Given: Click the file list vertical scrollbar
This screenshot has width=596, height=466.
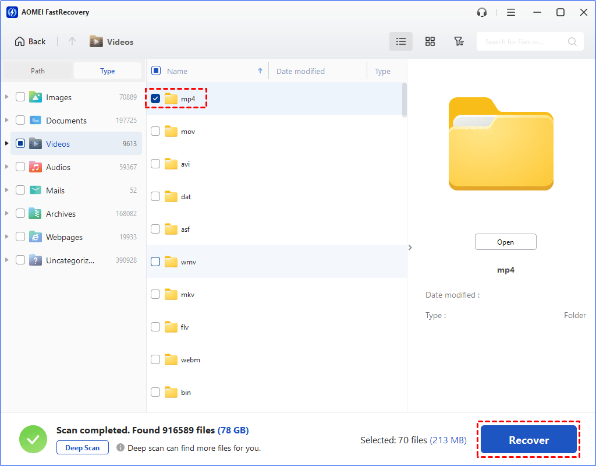Looking at the screenshot, I should (x=404, y=99).
